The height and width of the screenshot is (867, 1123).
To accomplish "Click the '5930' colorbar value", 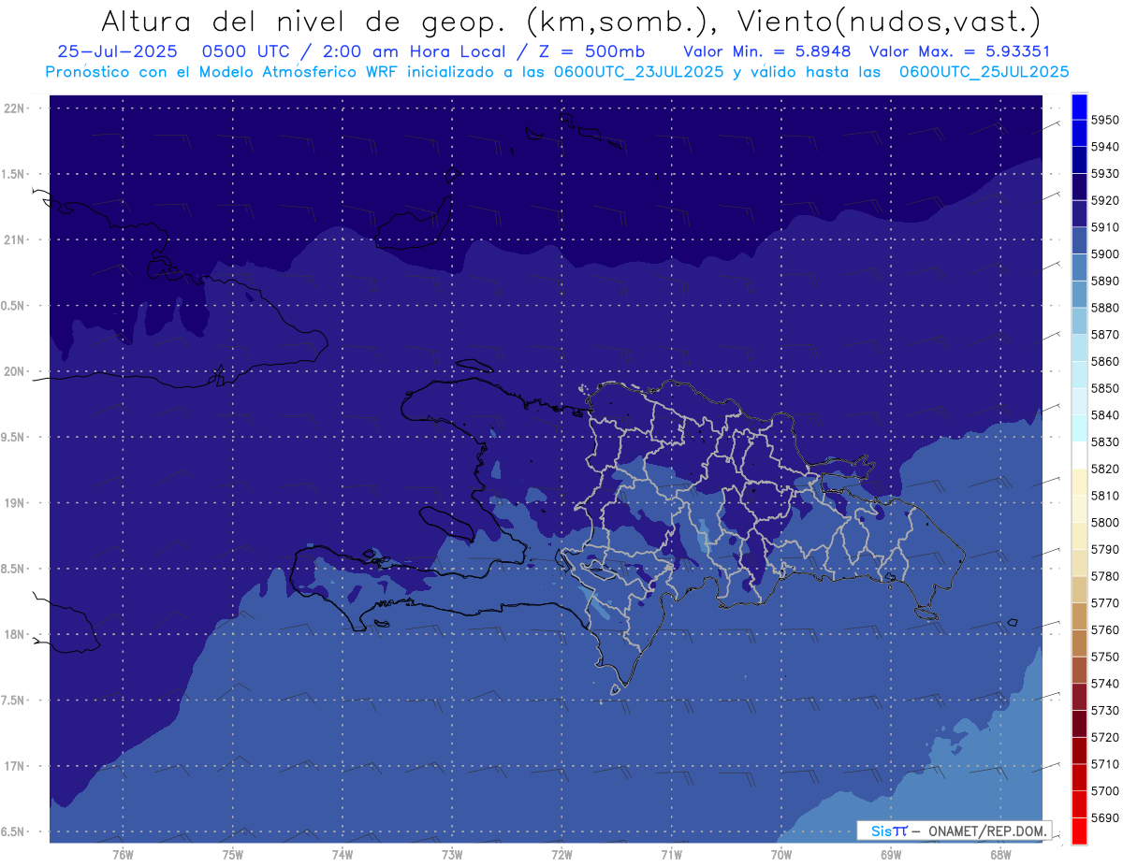I will pyautogui.click(x=1105, y=174).
